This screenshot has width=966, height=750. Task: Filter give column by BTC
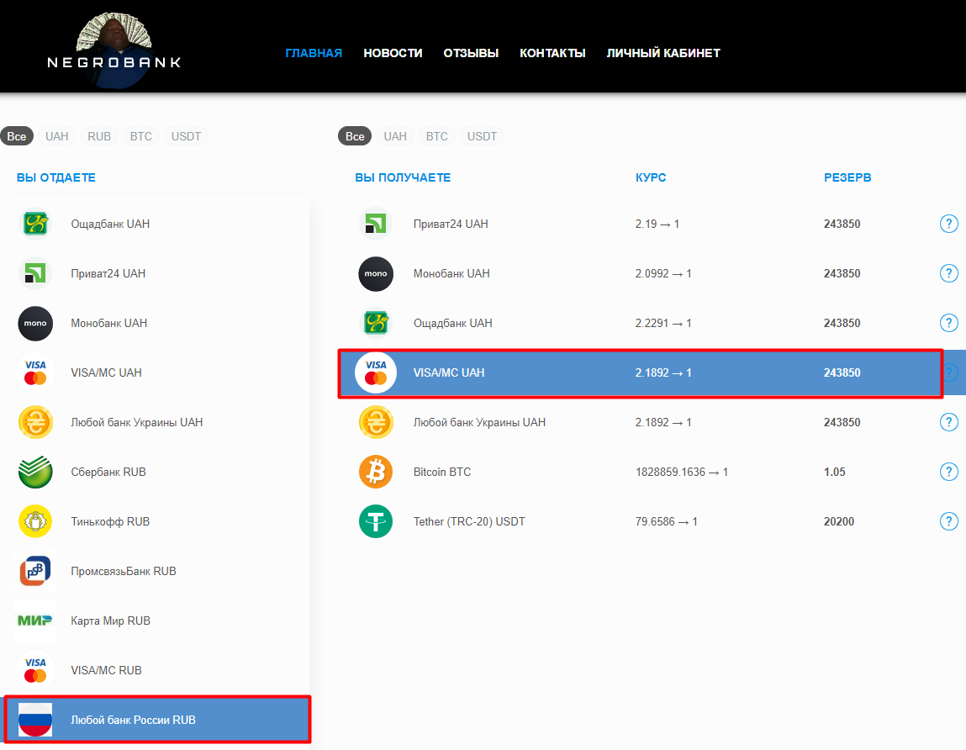[x=141, y=136]
